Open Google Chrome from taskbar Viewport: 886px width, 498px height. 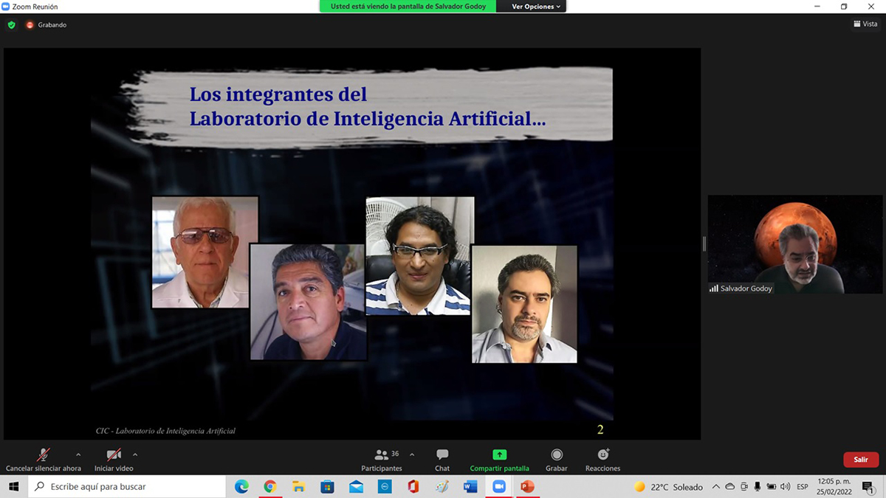click(x=270, y=487)
